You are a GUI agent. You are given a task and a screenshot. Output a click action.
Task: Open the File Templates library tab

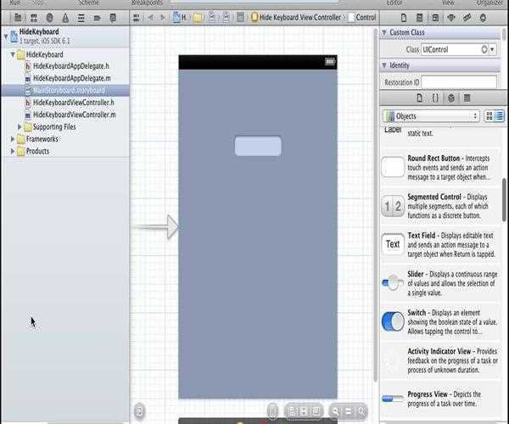click(419, 98)
